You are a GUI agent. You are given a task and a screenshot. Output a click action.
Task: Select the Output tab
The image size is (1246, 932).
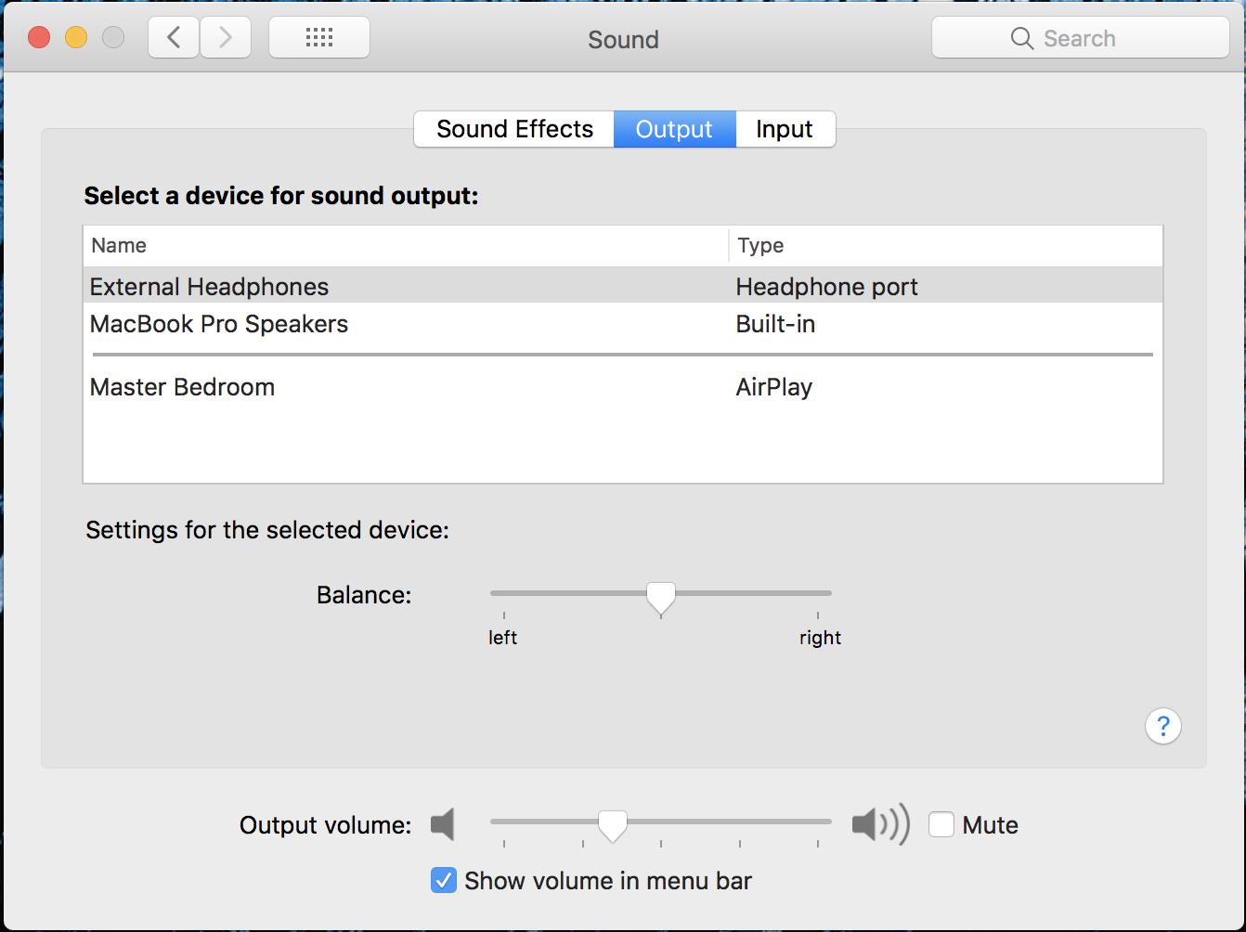coord(674,129)
